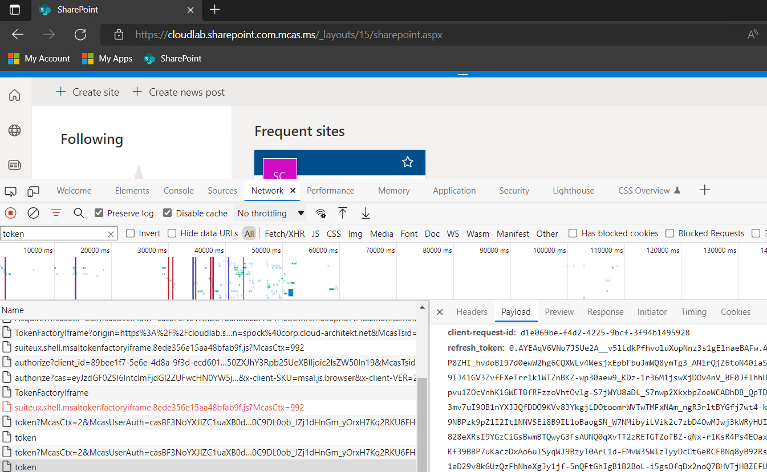Toggle Disable cache checkbox
767x472 pixels.
coord(167,213)
